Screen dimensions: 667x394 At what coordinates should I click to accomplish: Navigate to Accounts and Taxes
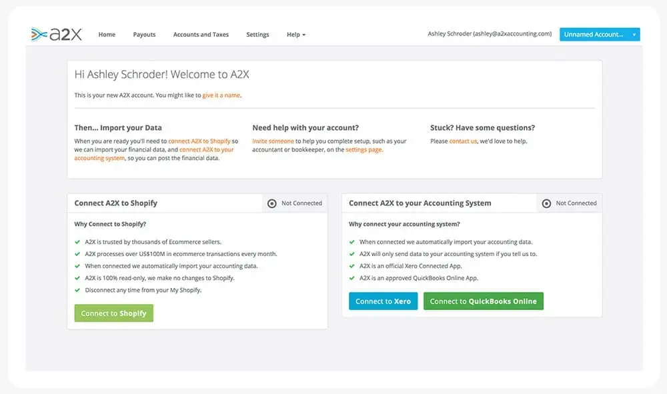[x=201, y=35]
